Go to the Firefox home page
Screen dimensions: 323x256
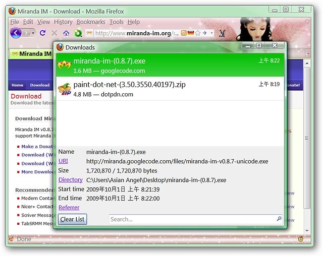tap(66, 33)
